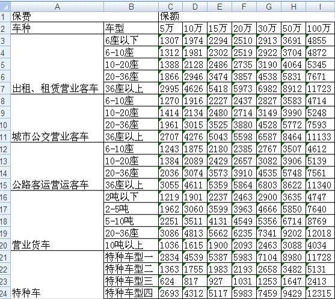Click cell 营业货车
This screenshot has height=299, width=335.
pyautogui.click(x=57, y=221)
